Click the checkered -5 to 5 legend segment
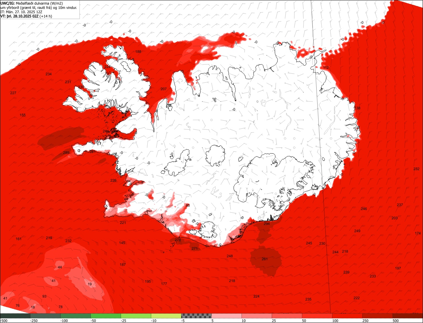 (x=196, y=316)
